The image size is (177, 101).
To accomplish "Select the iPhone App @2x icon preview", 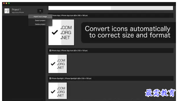I will (x=57, y=64).
